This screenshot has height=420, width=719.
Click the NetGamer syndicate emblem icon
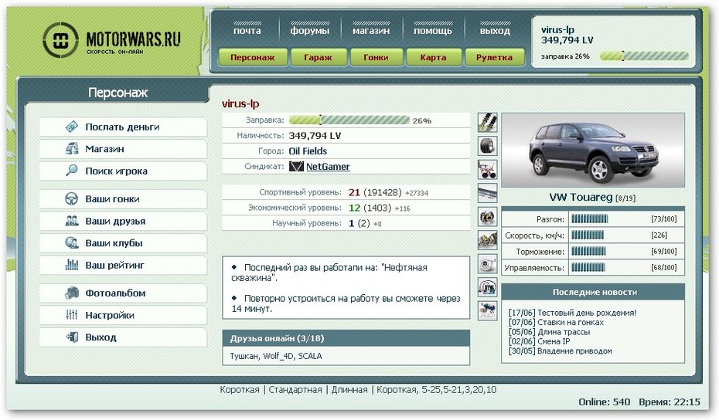point(296,166)
